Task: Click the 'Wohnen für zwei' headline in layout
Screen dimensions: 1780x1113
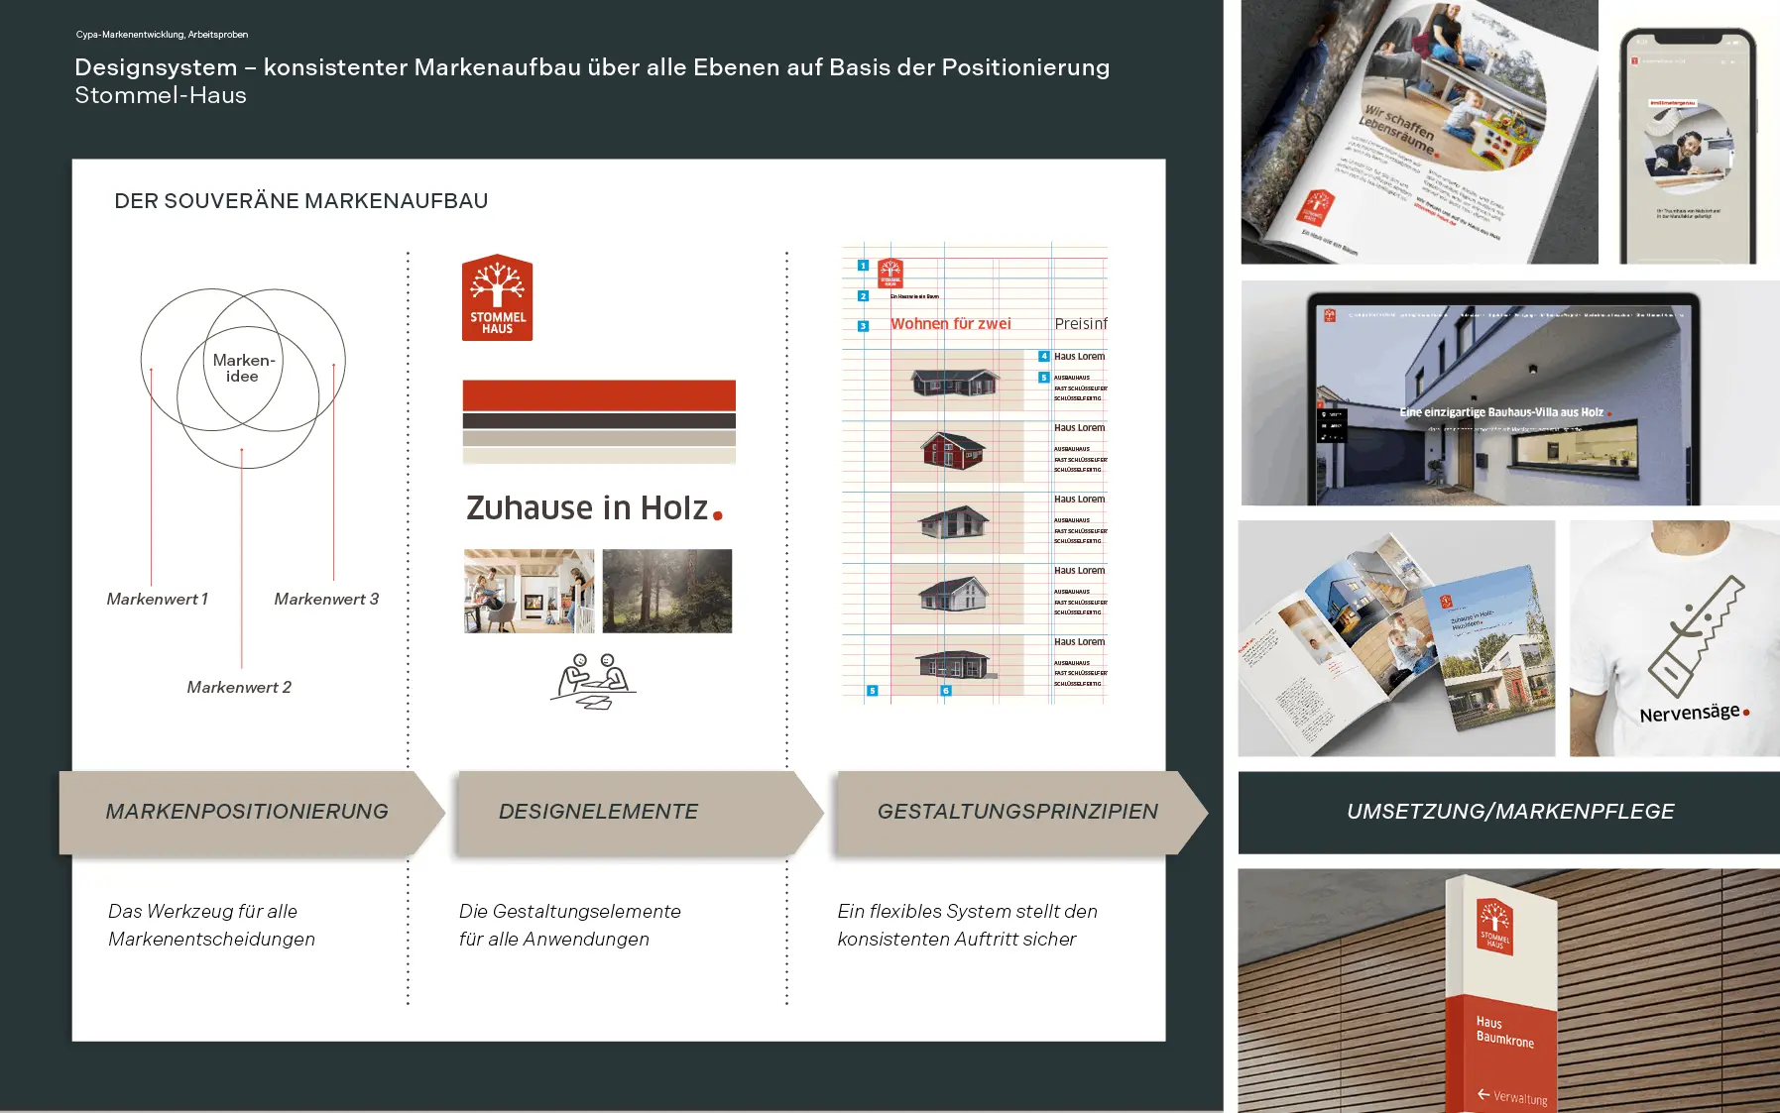Action: [x=951, y=323]
